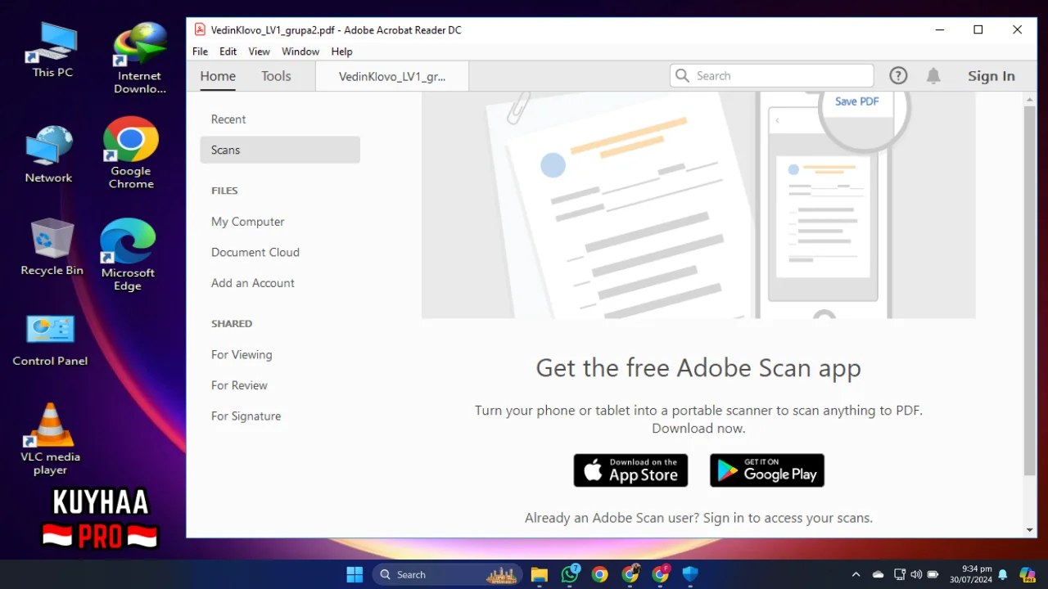Click Sign In in Acrobat
Screen dimensions: 1048x589
[x=991, y=76]
